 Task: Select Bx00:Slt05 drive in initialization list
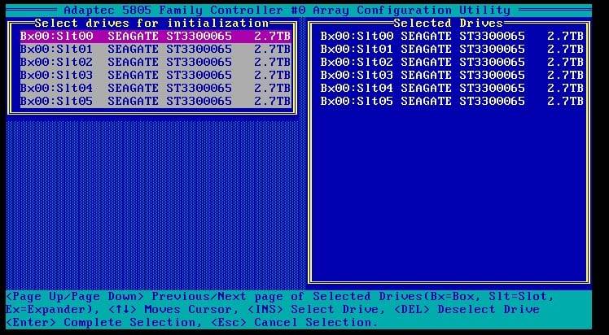coord(156,102)
